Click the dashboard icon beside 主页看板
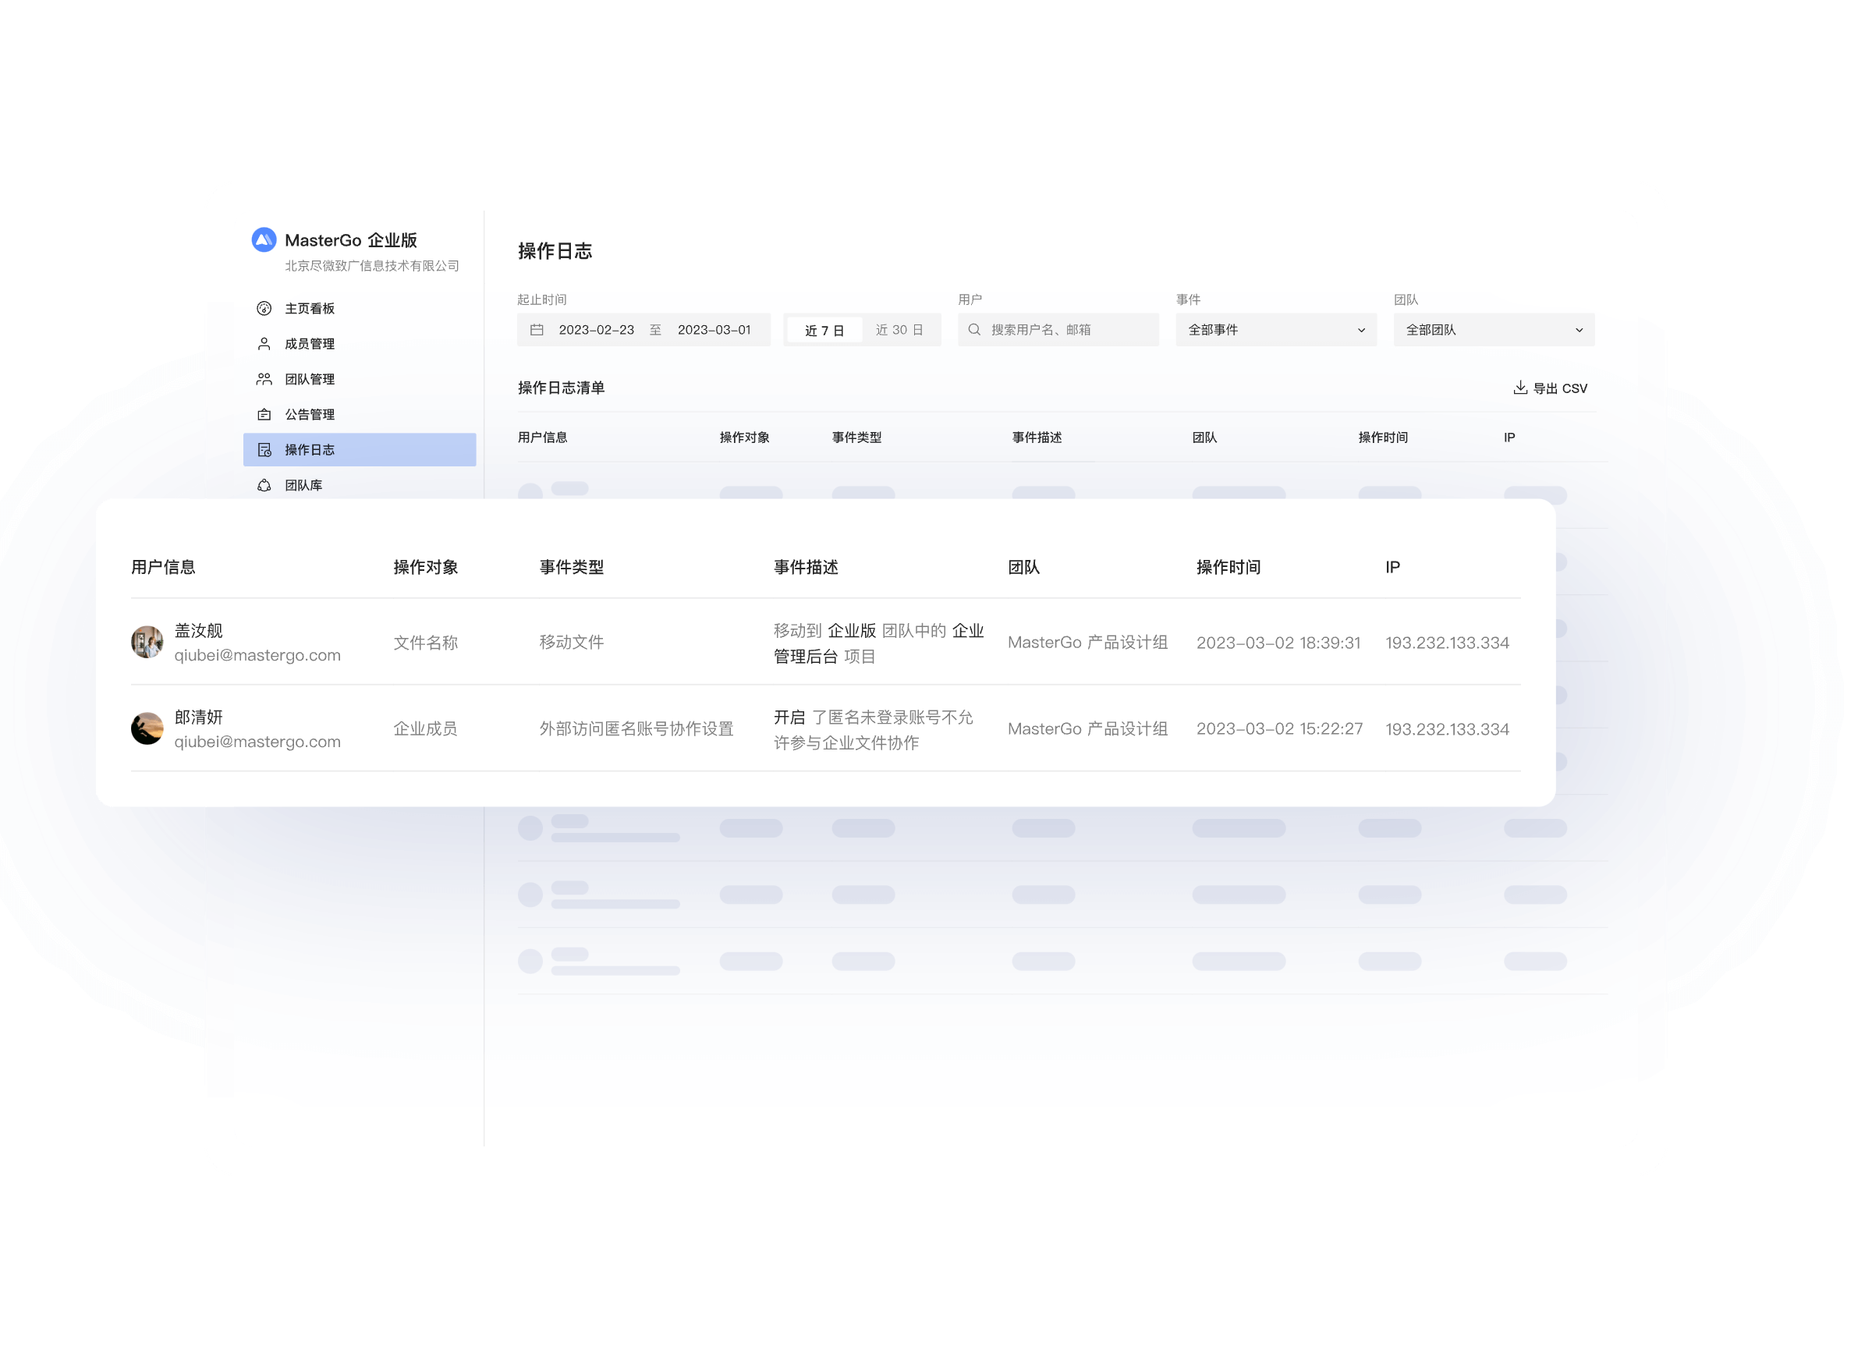The height and width of the screenshot is (1357, 1872). click(x=264, y=309)
